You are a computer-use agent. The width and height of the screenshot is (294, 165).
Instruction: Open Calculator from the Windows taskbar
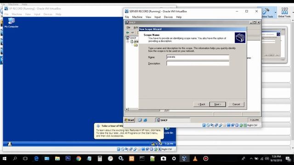[100, 159]
